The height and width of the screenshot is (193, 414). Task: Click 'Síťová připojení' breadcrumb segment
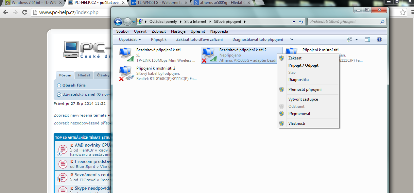[x=228, y=22]
